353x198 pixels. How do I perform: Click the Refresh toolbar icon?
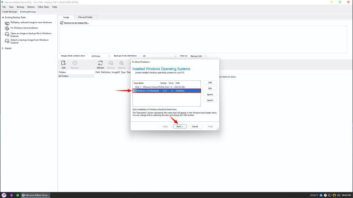(100, 63)
